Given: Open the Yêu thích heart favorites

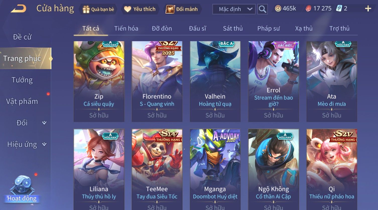Looking at the screenshot, I should point(128,9).
